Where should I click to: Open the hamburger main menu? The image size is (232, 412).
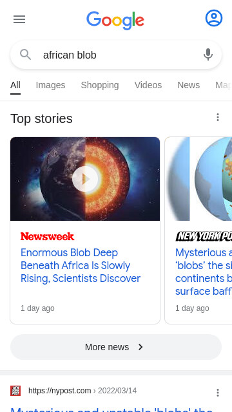click(19, 19)
